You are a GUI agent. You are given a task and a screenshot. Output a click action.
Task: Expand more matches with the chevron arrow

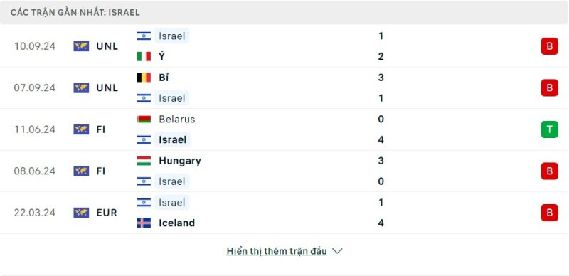tap(337, 251)
